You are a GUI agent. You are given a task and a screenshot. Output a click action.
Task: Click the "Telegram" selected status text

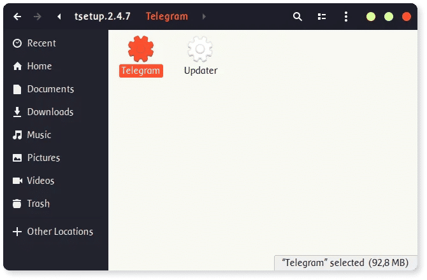(x=345, y=263)
